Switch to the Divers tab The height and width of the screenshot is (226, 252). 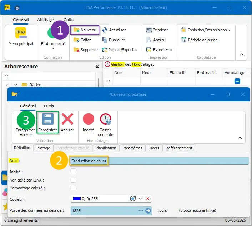pos(154,148)
